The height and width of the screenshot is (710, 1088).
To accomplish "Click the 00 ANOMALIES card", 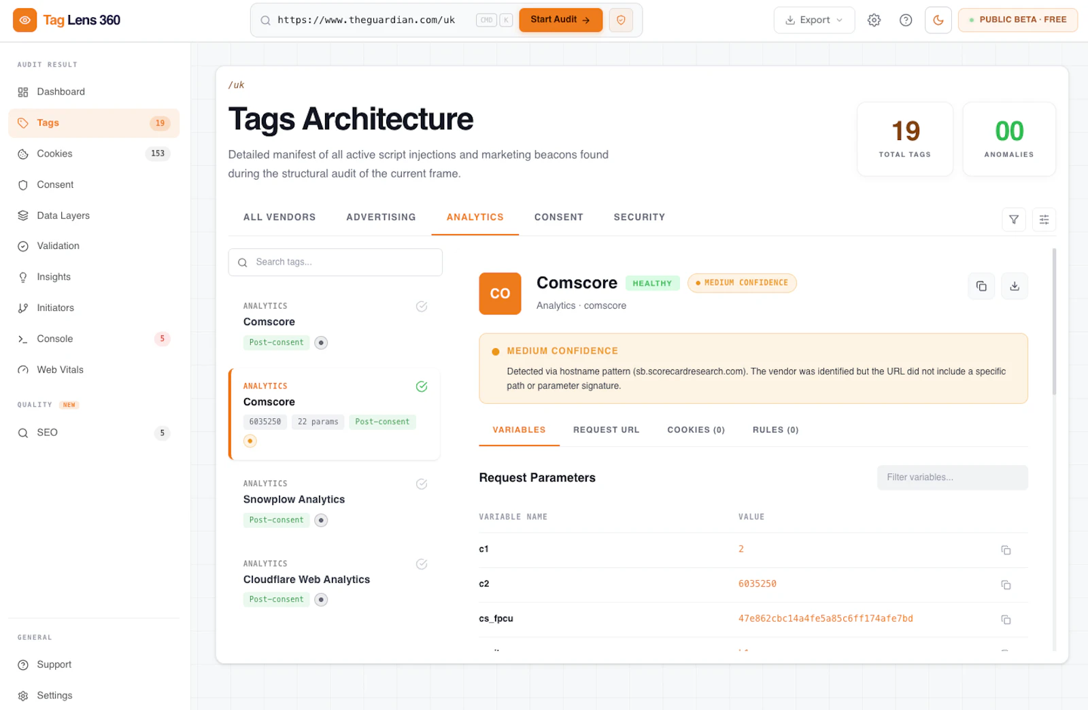I will 1009,139.
